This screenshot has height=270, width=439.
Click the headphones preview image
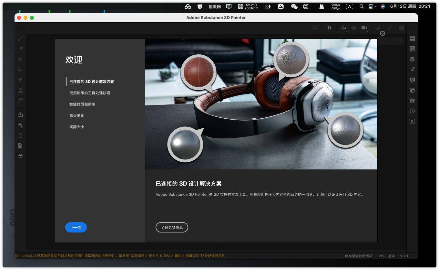coord(261,104)
